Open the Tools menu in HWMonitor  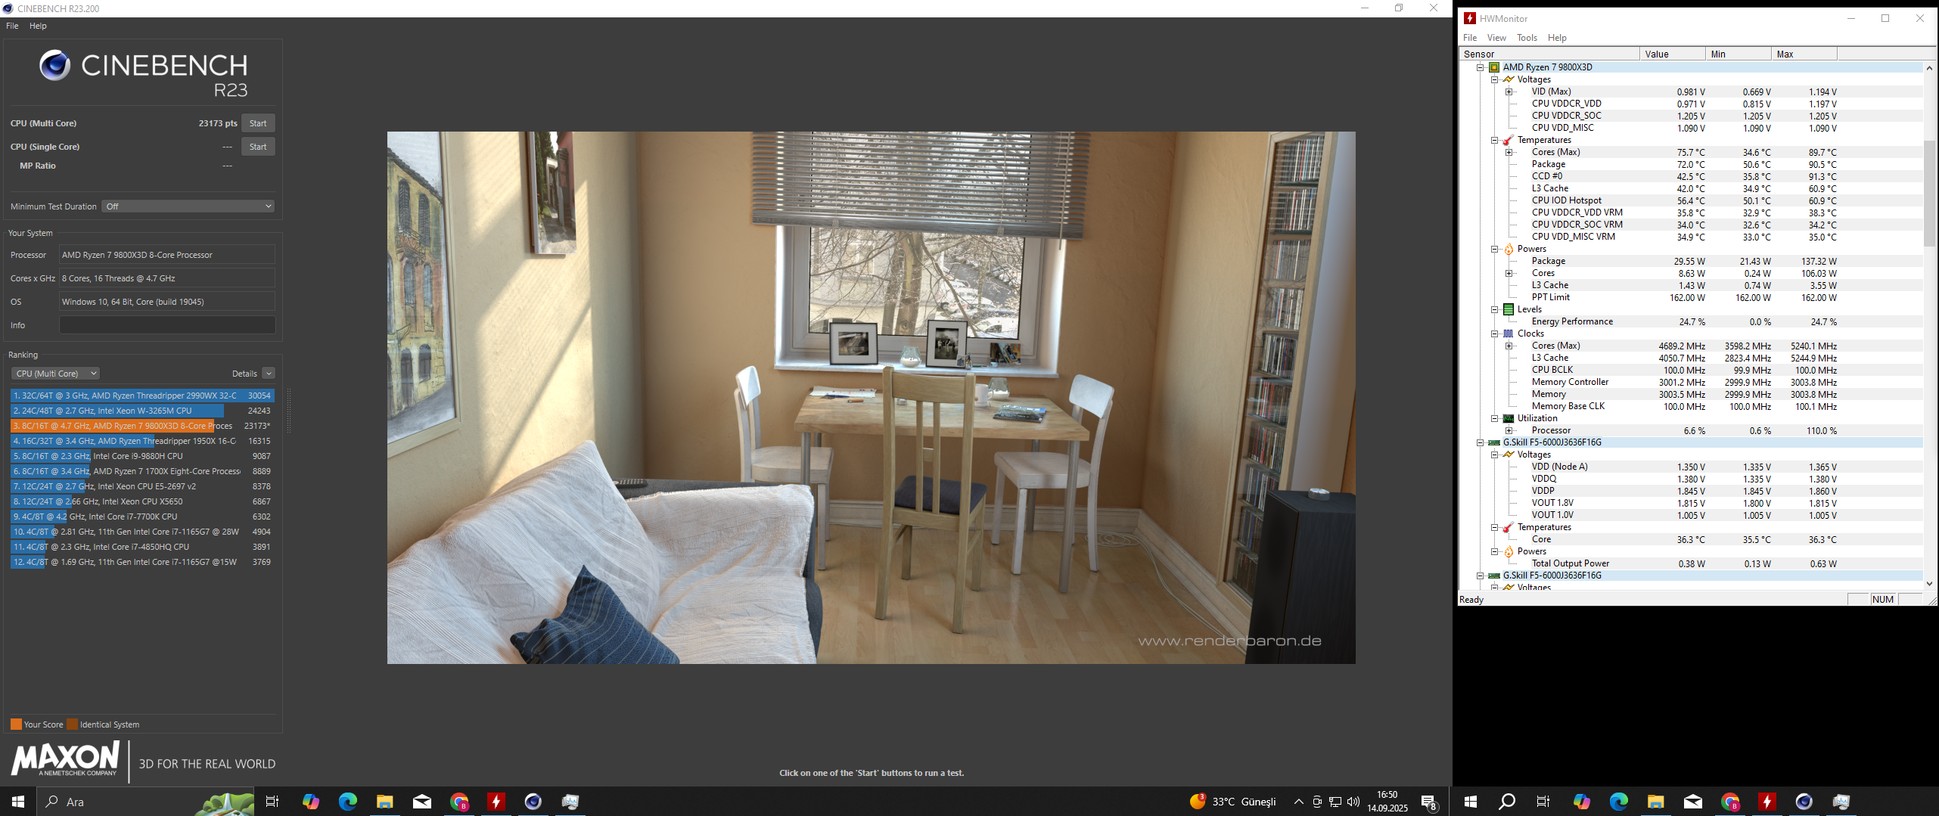[x=1527, y=38]
